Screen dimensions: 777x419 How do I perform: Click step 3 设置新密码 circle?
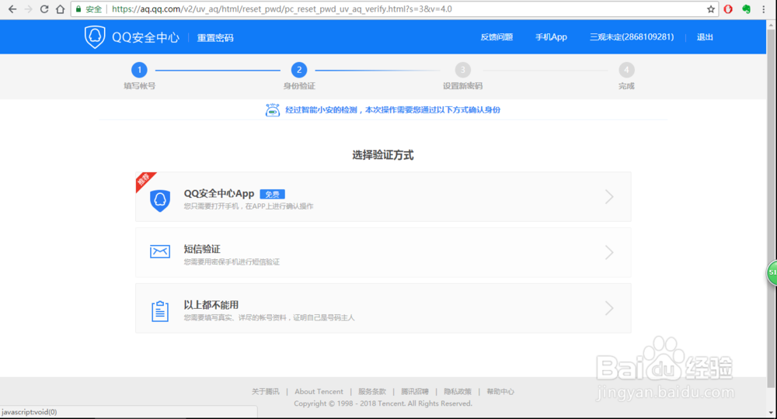pos(462,70)
